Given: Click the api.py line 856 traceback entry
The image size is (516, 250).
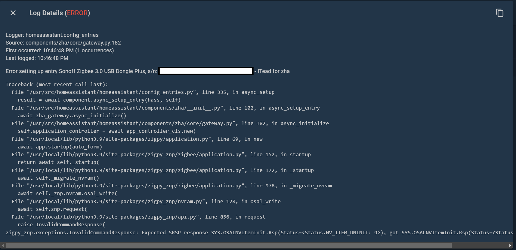Looking at the screenshot, I should click(138, 217).
